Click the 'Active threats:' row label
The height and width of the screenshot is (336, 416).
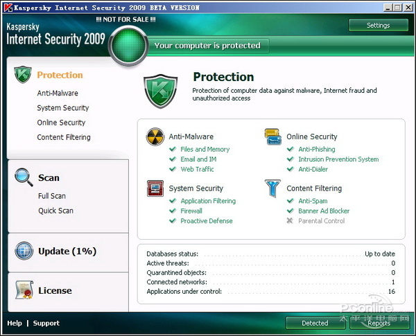coord(168,263)
